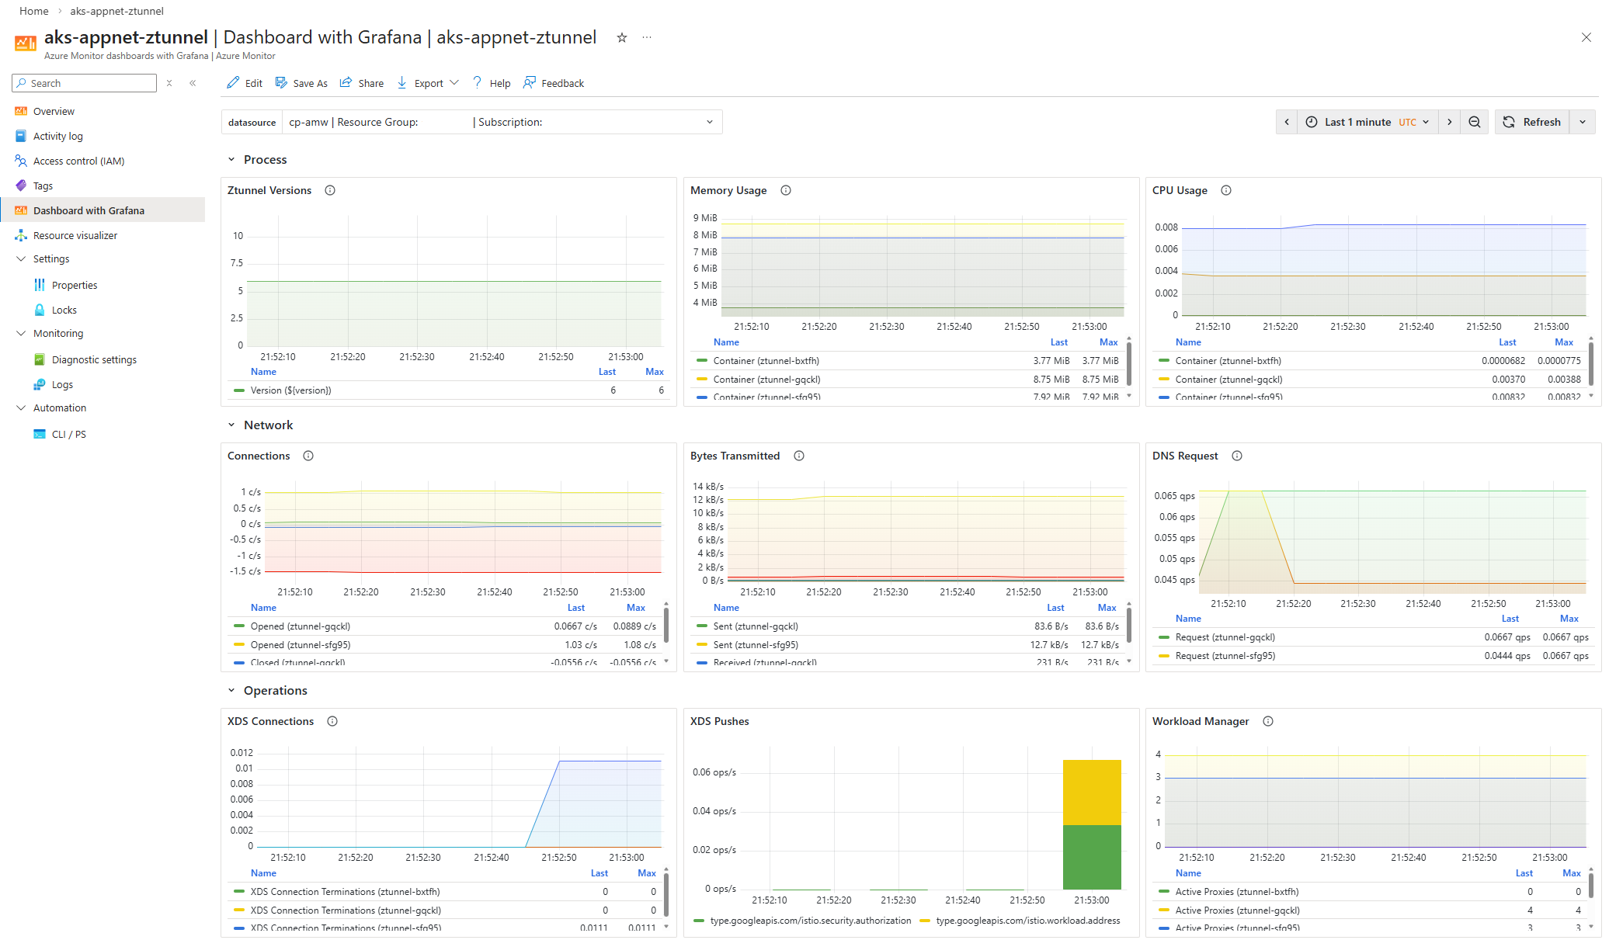Open the info icon next to Ztunnel Versions

[x=330, y=190]
